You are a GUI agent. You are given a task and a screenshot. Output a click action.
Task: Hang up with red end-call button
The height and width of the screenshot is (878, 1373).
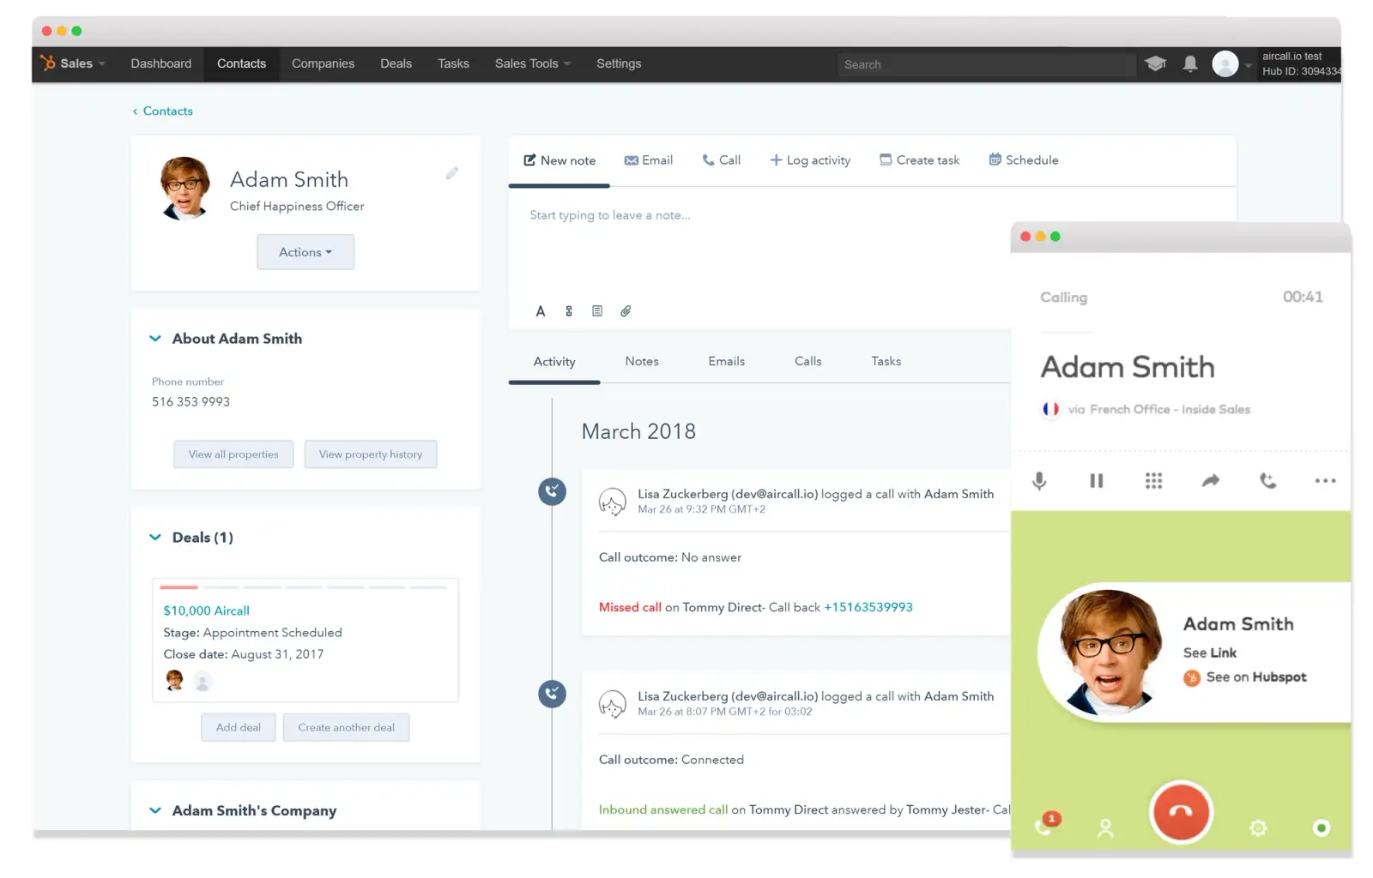click(x=1181, y=812)
